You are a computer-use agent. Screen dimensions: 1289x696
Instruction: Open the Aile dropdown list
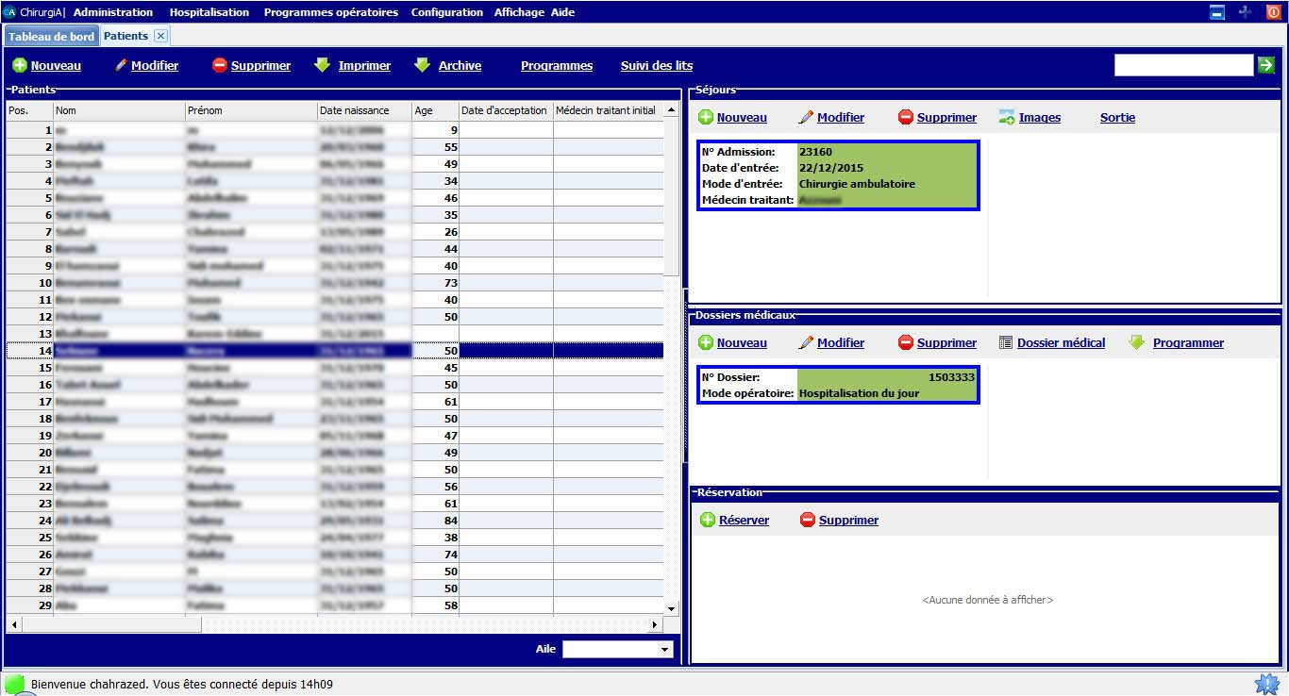tap(664, 650)
